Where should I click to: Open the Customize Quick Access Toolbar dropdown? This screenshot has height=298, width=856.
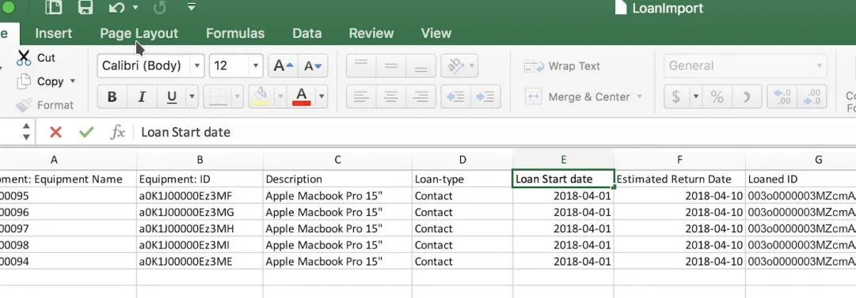(x=191, y=7)
